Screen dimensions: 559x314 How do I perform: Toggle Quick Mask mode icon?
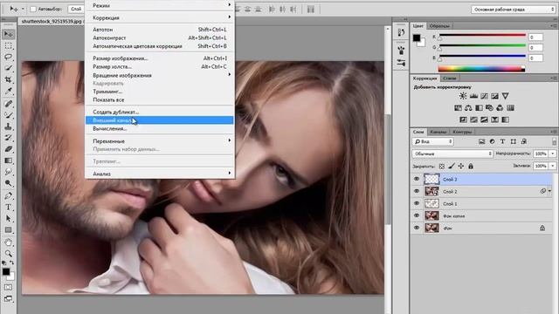[x=8, y=287]
